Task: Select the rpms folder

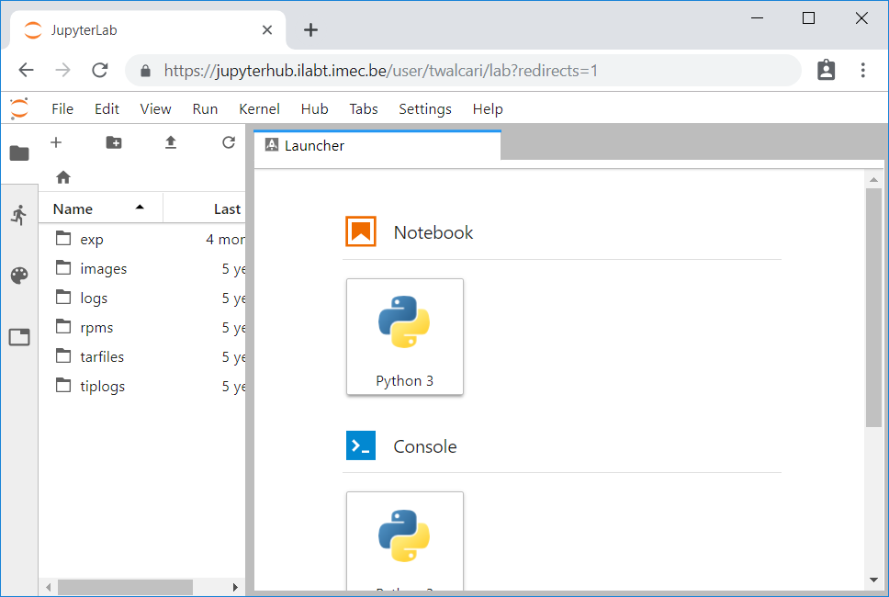Action: pyautogui.click(x=141, y=328)
